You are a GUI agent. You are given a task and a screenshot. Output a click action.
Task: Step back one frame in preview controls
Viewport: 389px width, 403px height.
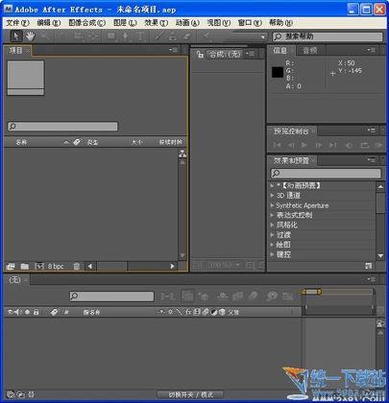[291, 145]
